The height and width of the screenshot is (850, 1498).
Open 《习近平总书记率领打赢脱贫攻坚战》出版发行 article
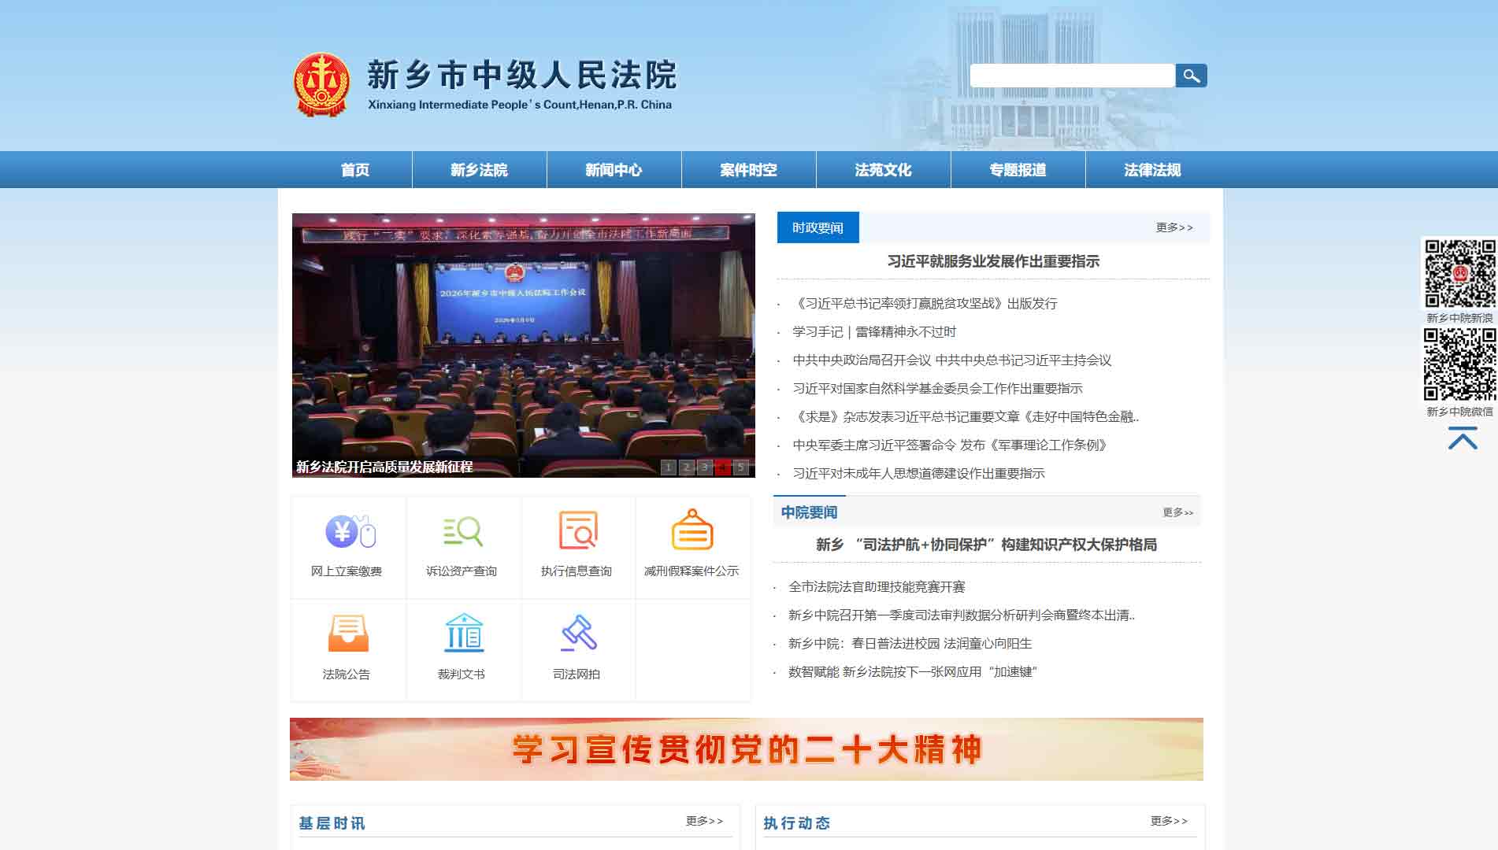pos(925,304)
